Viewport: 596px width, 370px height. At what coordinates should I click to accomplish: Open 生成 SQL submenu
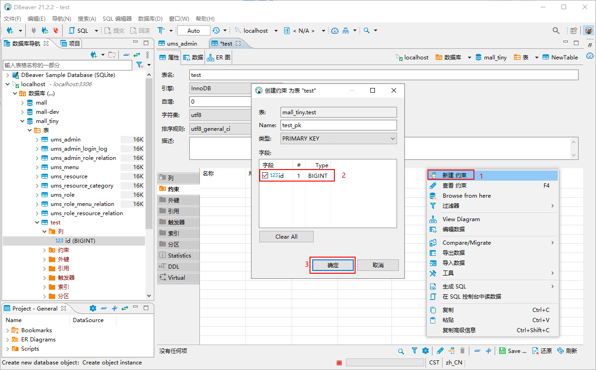[492, 287]
